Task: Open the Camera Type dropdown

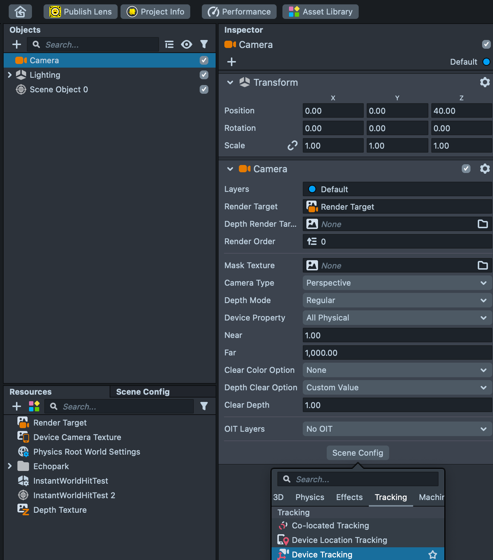Action: pyautogui.click(x=397, y=283)
